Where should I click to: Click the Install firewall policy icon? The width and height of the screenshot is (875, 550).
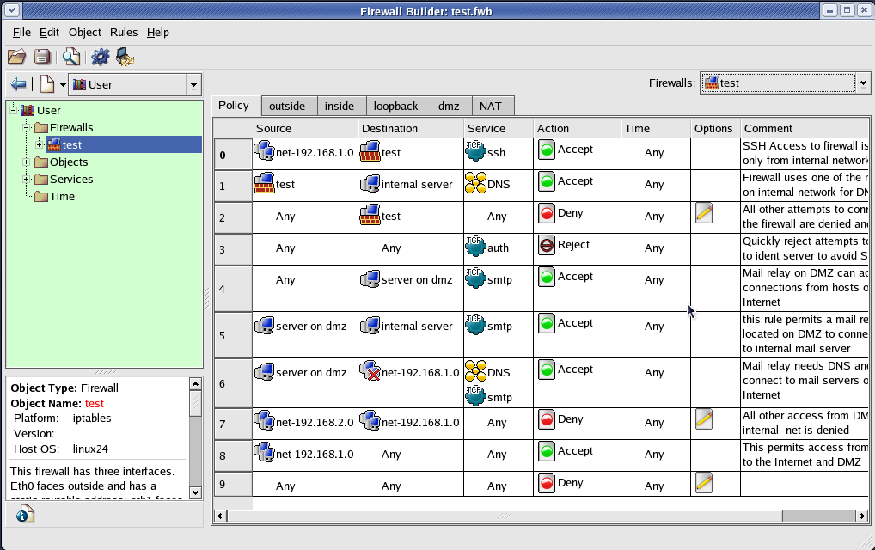(x=125, y=57)
